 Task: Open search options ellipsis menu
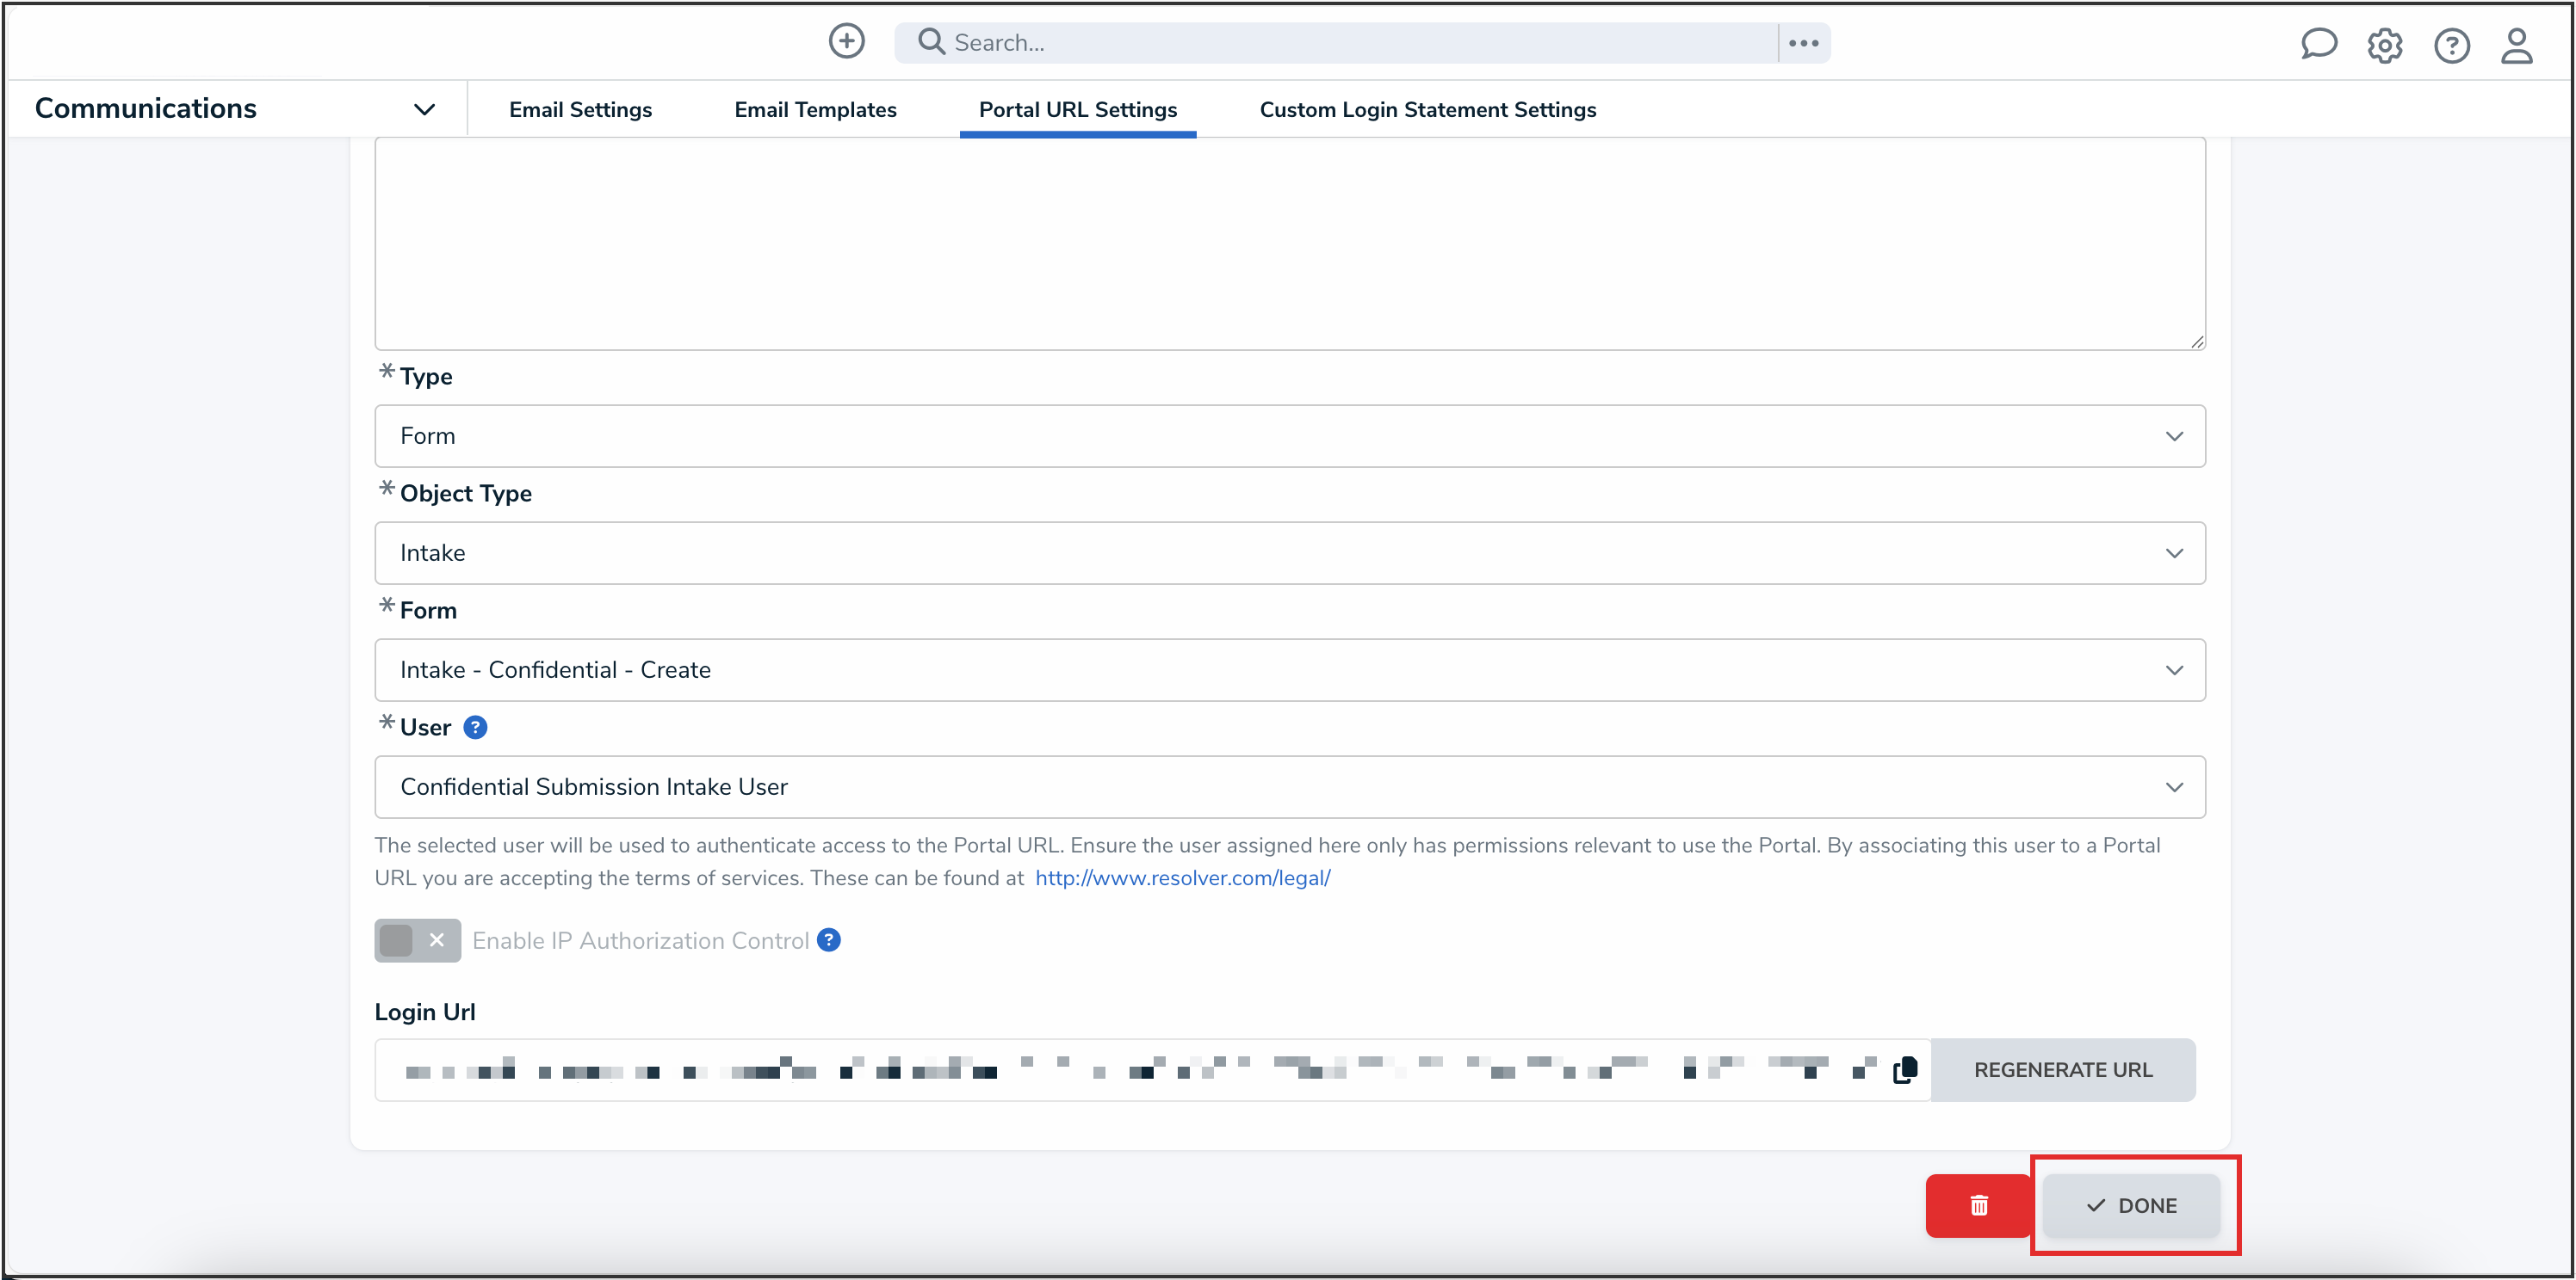click(x=1803, y=43)
